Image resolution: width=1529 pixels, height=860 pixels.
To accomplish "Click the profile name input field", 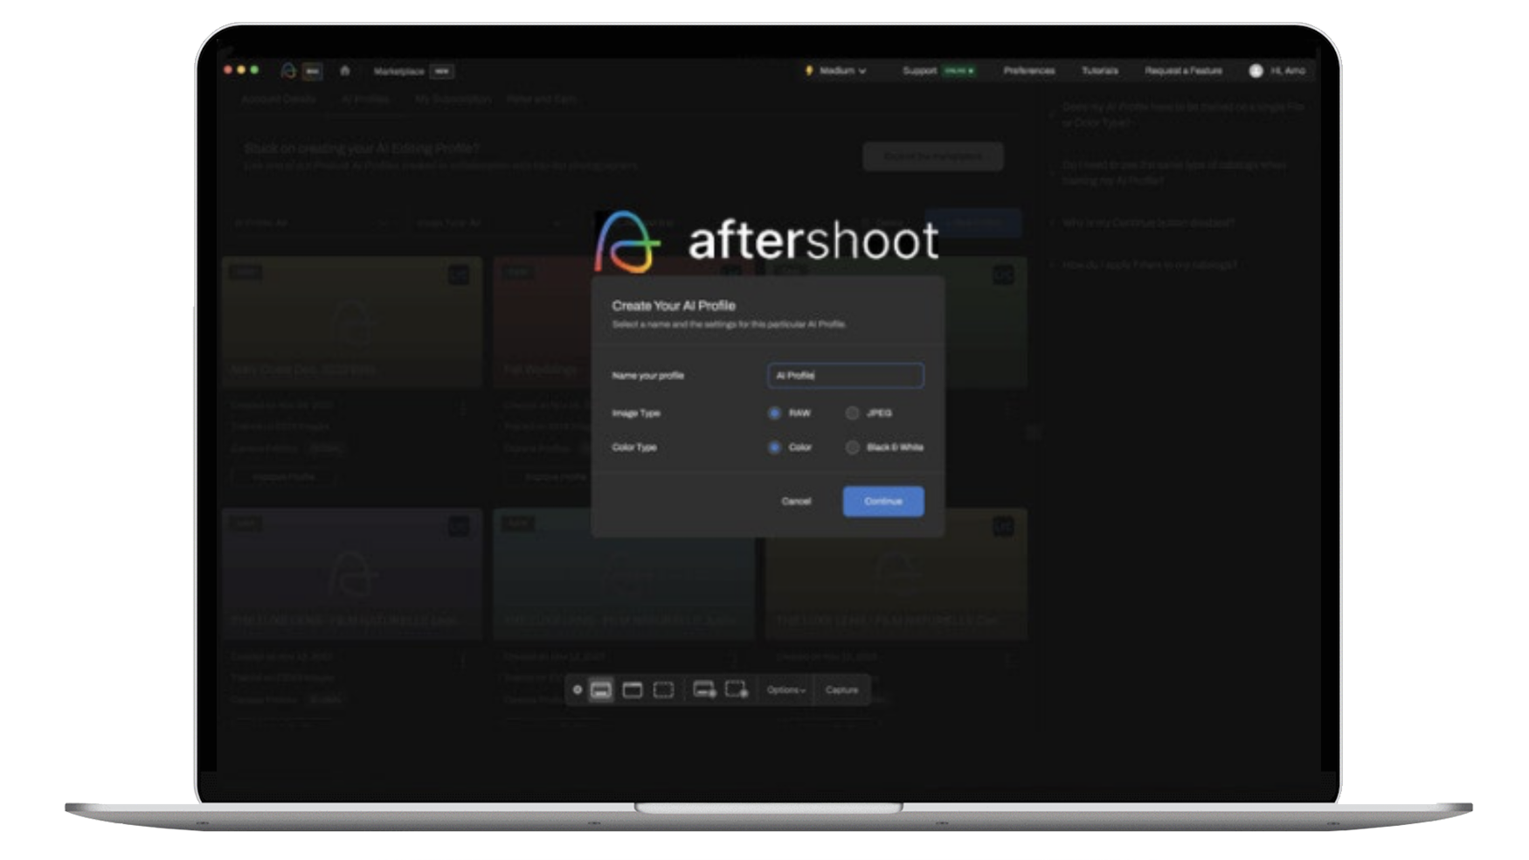I will point(844,376).
